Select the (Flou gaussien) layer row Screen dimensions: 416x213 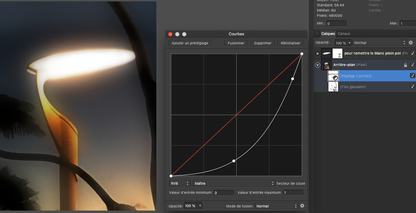pyautogui.click(x=365, y=87)
